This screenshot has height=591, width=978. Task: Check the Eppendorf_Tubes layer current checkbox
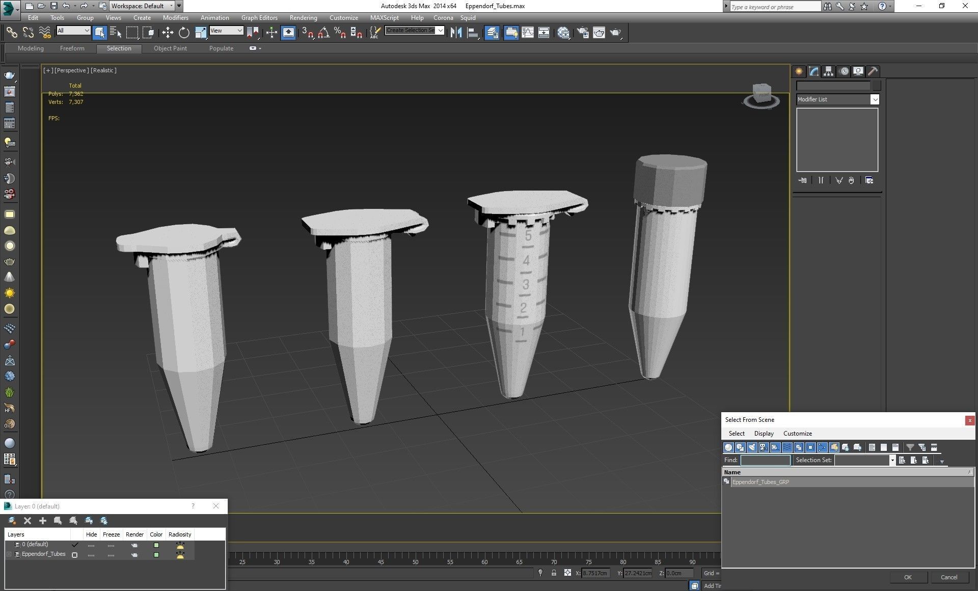click(75, 555)
